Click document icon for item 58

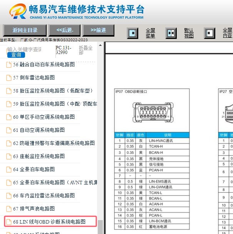pos(9,91)
